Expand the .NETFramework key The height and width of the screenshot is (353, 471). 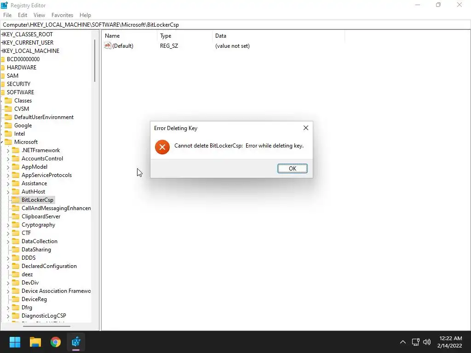pyautogui.click(x=8, y=150)
